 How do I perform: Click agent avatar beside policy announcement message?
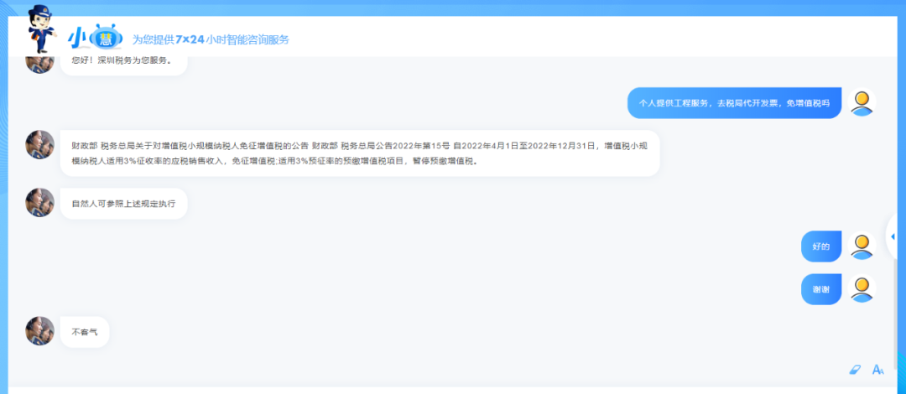coord(40,144)
